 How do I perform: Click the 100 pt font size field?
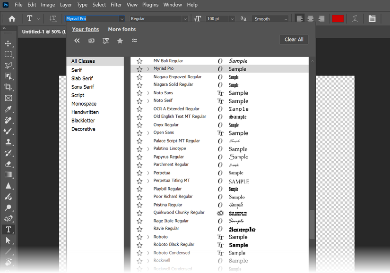point(217,19)
